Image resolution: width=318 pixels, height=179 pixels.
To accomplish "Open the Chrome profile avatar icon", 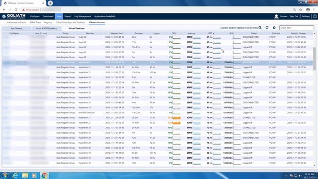I will pyautogui.click(x=308, y=9).
